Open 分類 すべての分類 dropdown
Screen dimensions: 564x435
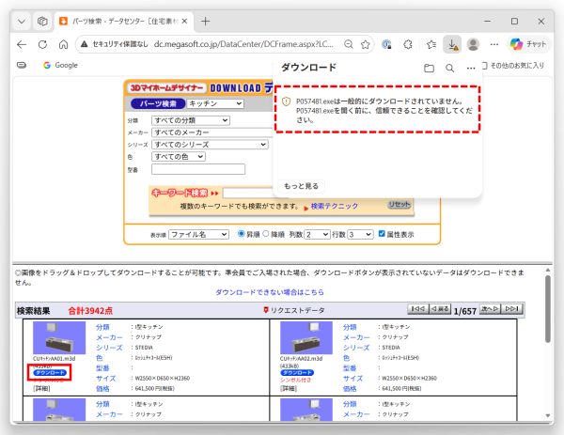click(191, 120)
